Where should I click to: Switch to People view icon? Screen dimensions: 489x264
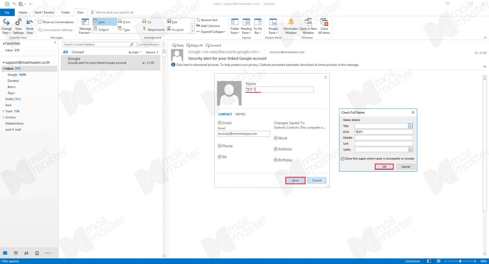click(x=26, y=253)
